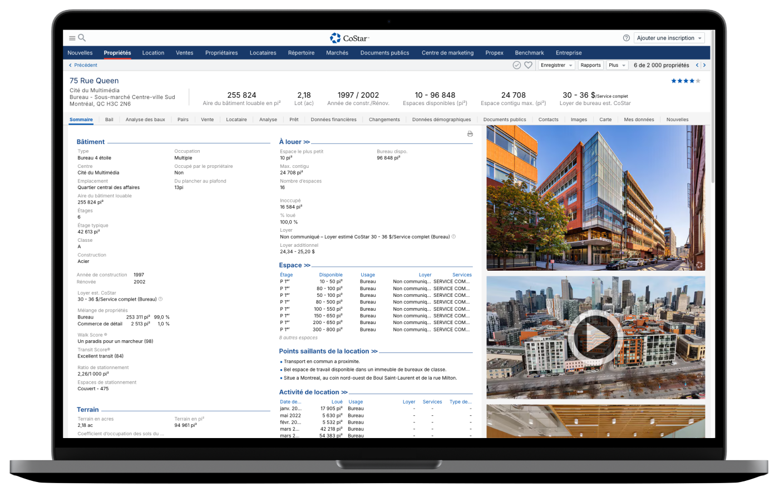Click the print icon
This screenshot has width=779, height=497.
pyautogui.click(x=470, y=134)
